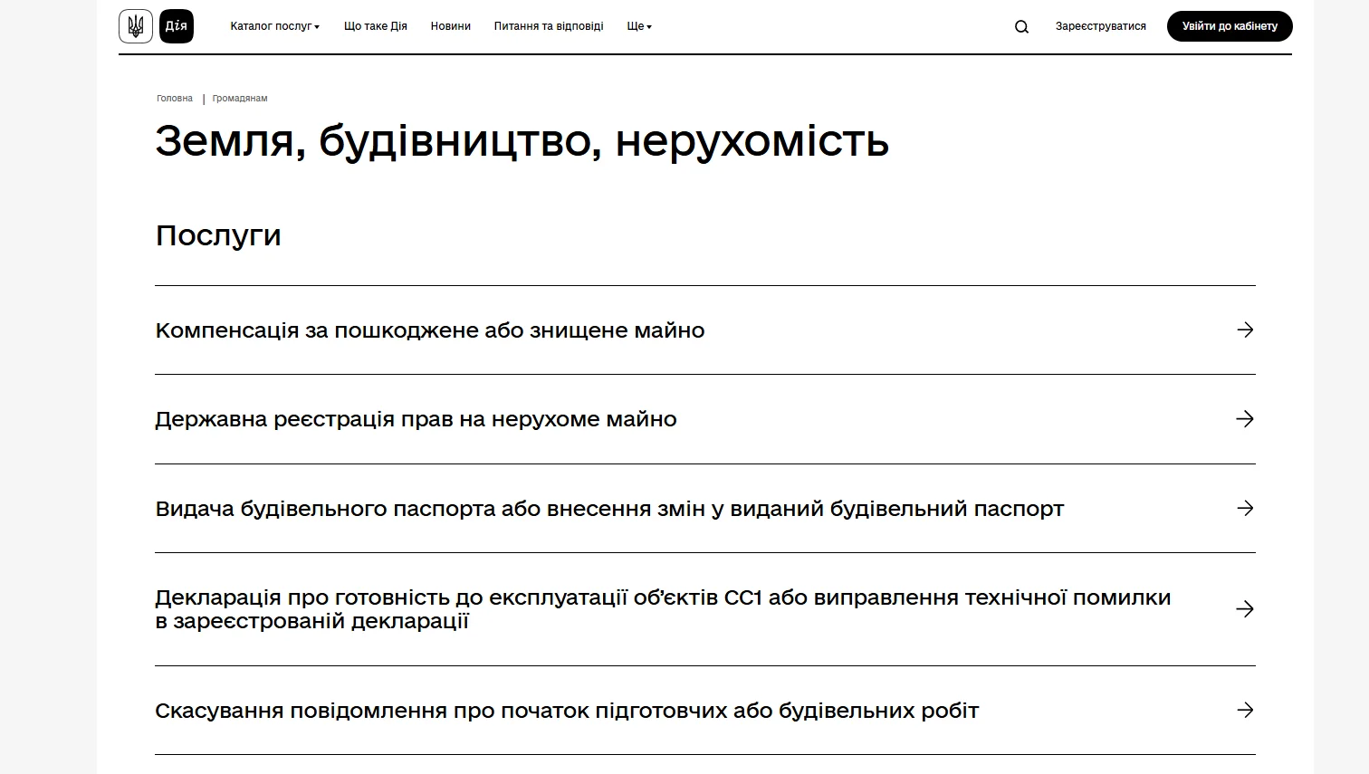Screen dimensions: 1369x774
Task: Go to Новини menu item
Action: click(451, 26)
